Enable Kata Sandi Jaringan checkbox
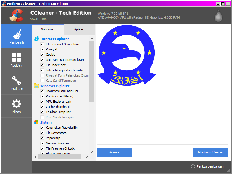The image size is (232, 174). [x=42, y=117]
